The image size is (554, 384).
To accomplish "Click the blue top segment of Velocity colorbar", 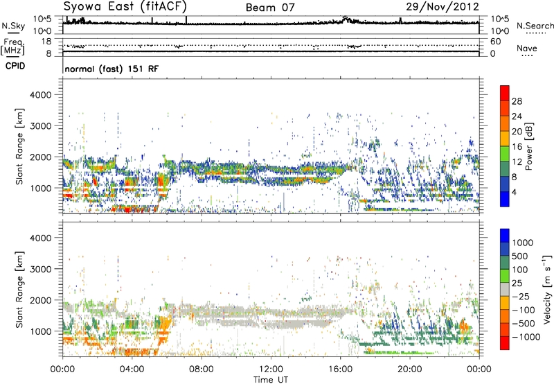I will 505,236.
